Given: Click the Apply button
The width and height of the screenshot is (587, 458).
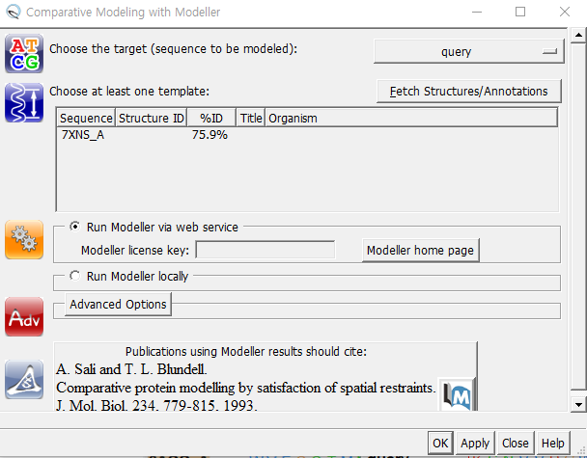Looking at the screenshot, I should (475, 443).
